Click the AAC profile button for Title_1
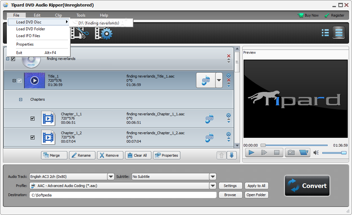This screenshot has height=215, width=352. 206,80
